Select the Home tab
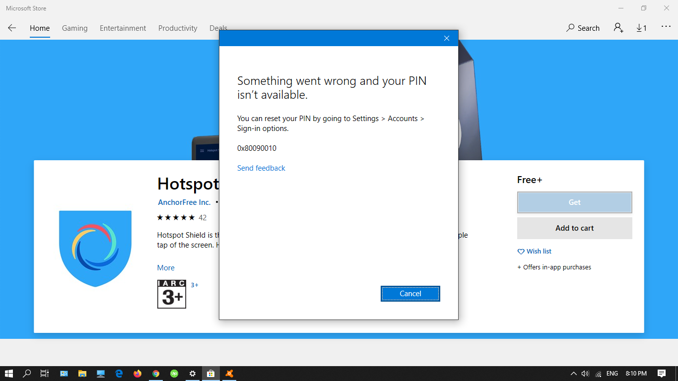 point(40,28)
